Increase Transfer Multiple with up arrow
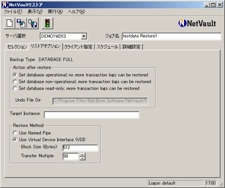 point(82,155)
